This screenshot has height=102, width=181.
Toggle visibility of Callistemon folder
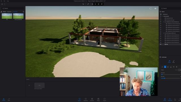point(161,22)
